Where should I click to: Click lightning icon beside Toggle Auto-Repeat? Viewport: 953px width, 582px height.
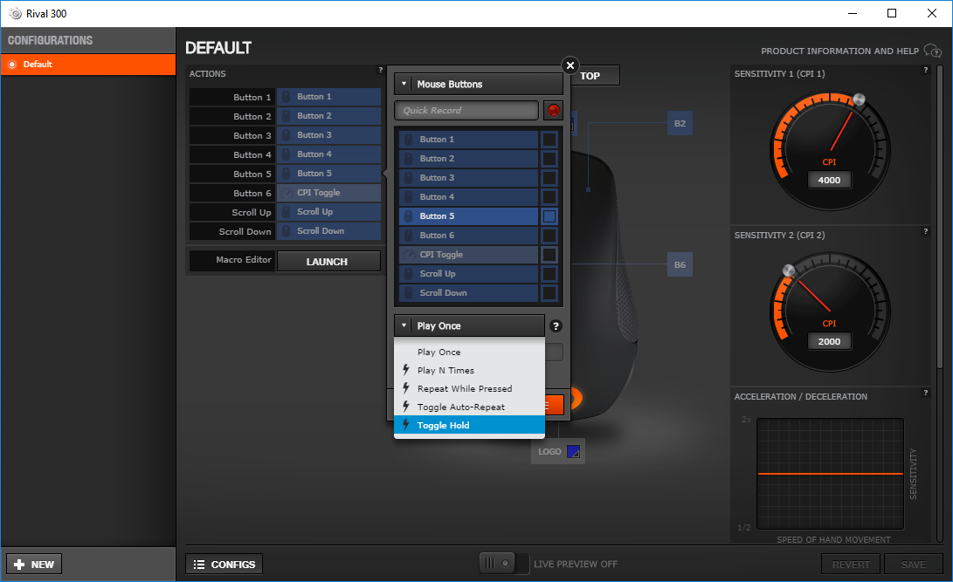coord(406,406)
